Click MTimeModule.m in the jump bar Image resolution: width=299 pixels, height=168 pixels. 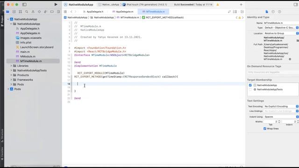coord(128,18)
